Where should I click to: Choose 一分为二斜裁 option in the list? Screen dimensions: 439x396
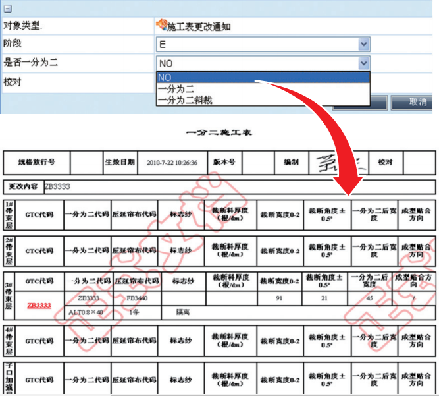coord(263,100)
